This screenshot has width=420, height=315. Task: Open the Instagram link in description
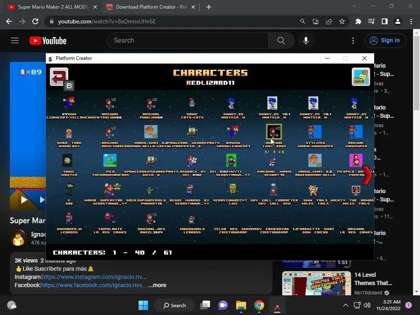(x=94, y=277)
